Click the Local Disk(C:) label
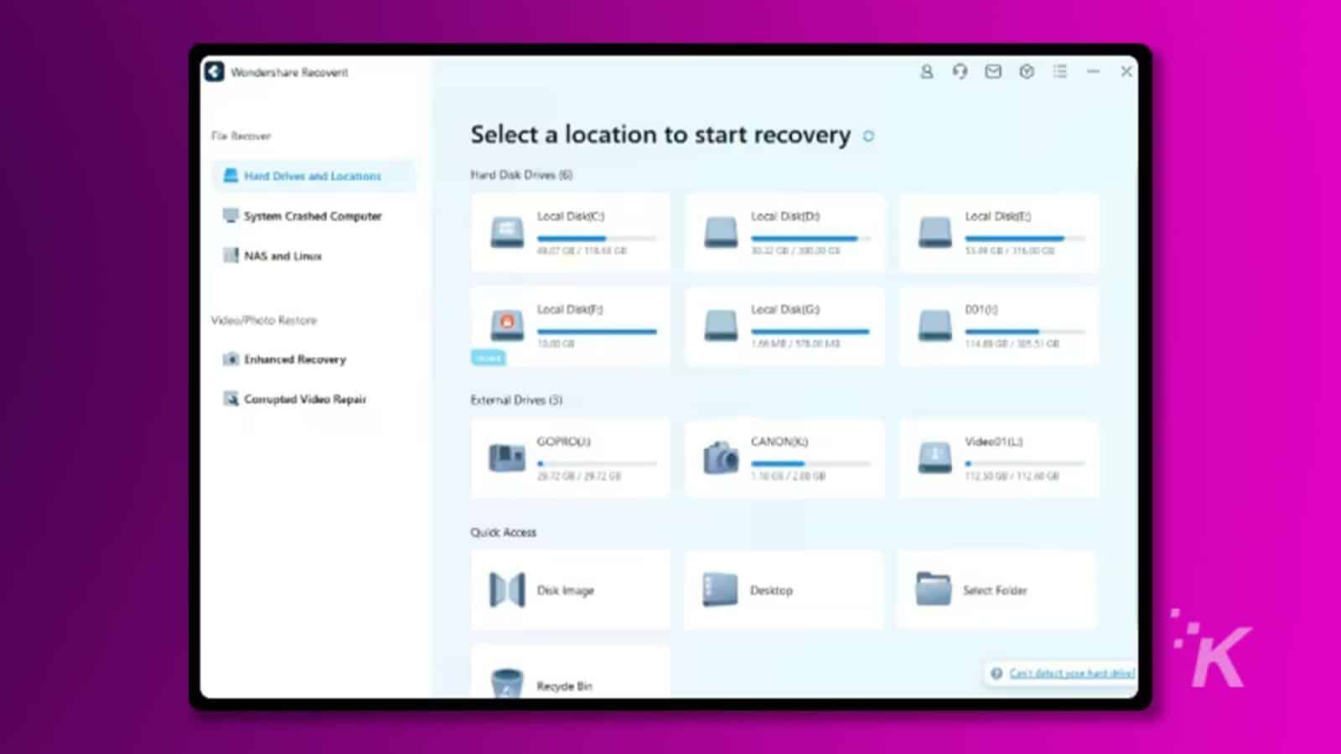The image size is (1341, 754). [x=571, y=216]
